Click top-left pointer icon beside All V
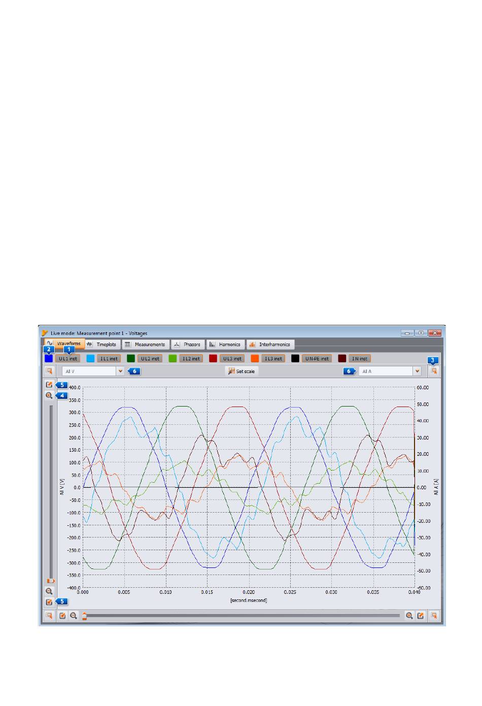 coord(49,371)
